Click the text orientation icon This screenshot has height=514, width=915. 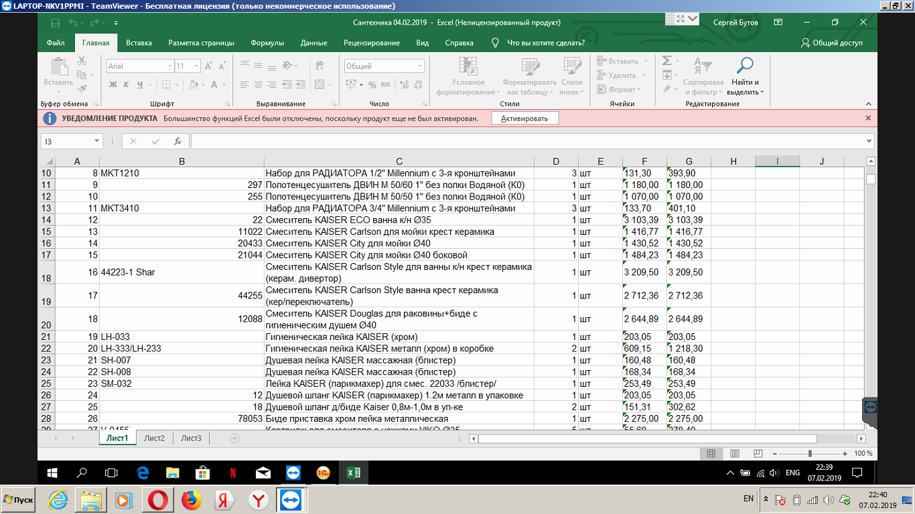[x=288, y=65]
